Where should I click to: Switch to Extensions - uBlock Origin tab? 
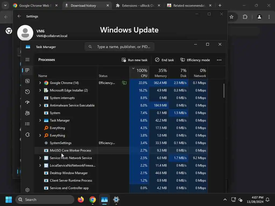138,6
